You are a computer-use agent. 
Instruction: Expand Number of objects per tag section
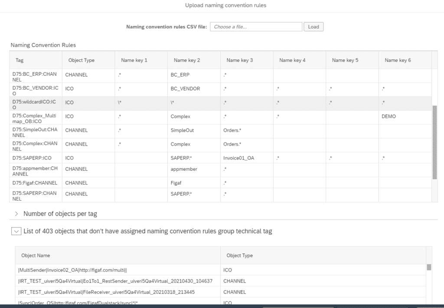pyautogui.click(x=16, y=214)
